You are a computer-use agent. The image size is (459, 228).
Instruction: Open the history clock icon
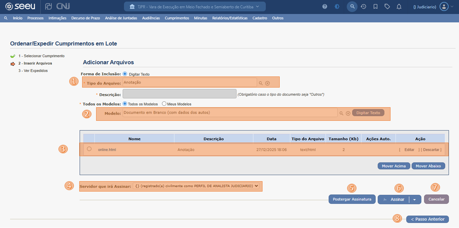coord(363,6)
